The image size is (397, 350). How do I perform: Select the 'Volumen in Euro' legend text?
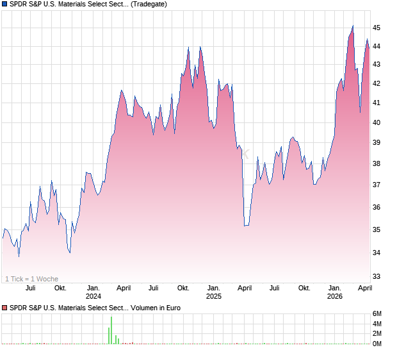(156, 308)
